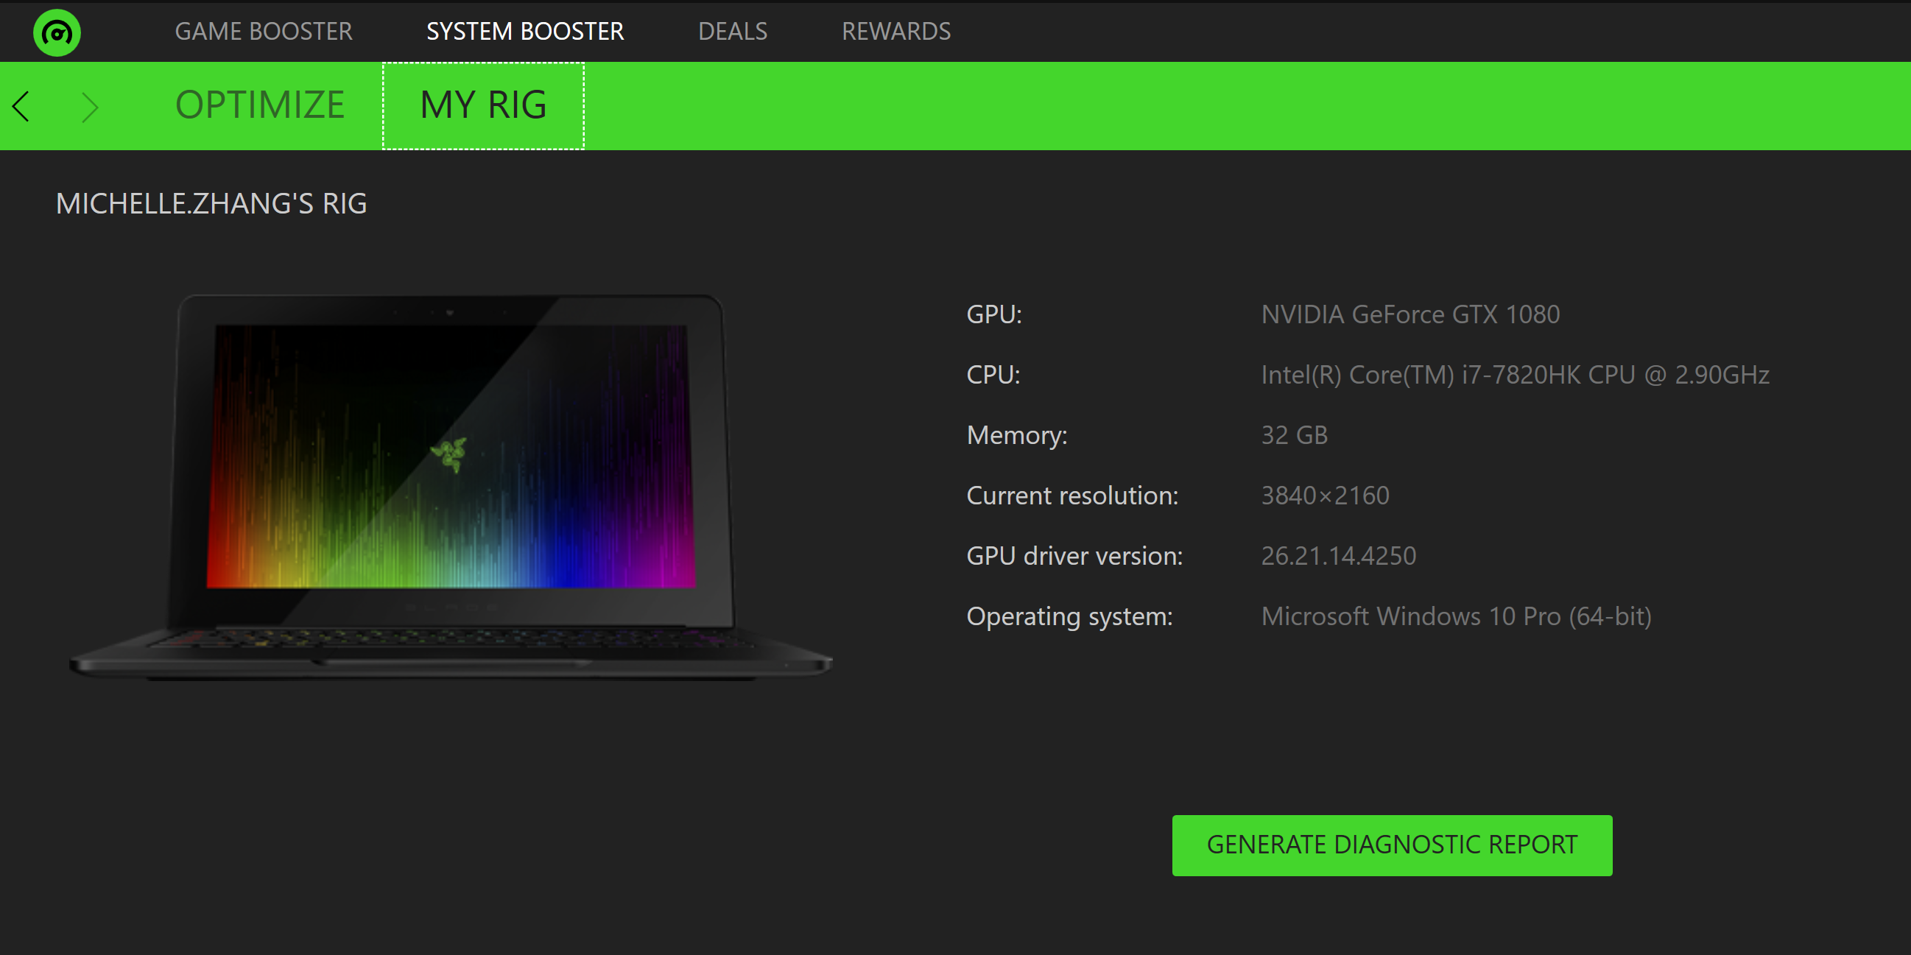1911x955 pixels.
Task: Click the Razer Cortex logo icon
Action: coord(57,32)
